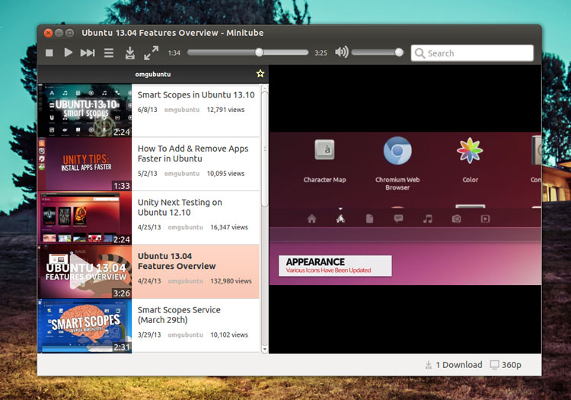This screenshot has height=400, width=571.
Task: Click the playlist vertical scrollbar handle
Action: (x=265, y=149)
